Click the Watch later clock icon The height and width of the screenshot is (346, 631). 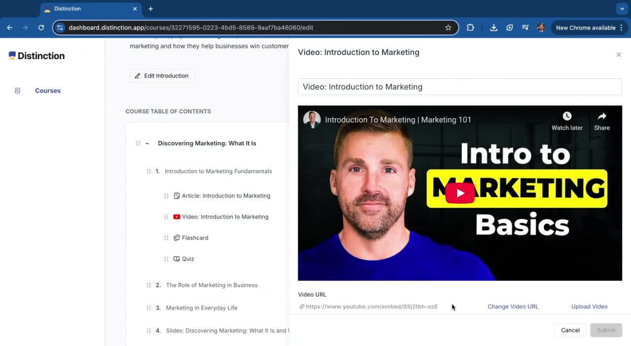[x=567, y=116]
